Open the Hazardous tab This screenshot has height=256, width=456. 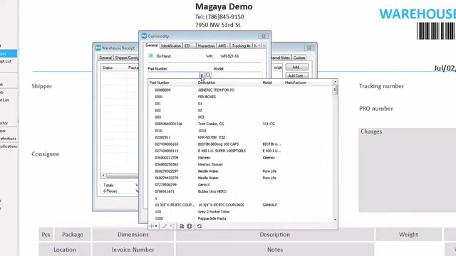pyautogui.click(x=206, y=46)
